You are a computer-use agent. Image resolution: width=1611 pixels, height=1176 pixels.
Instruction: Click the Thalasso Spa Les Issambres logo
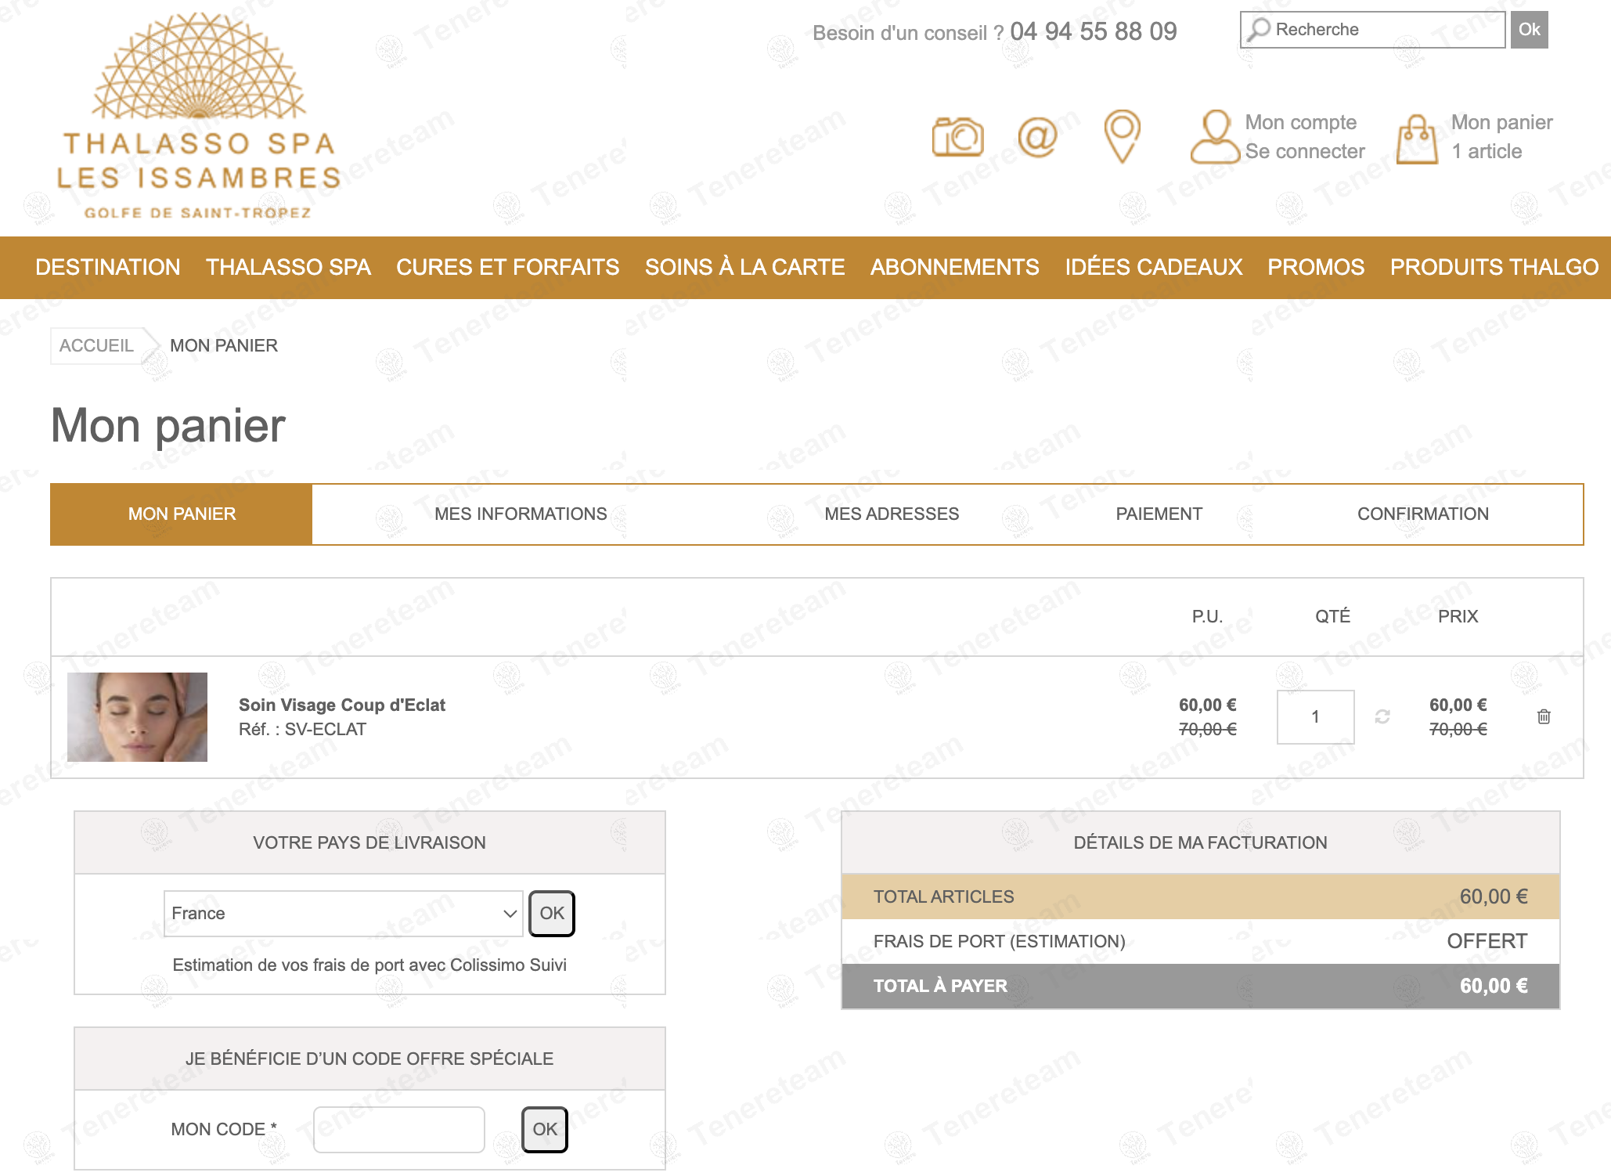coord(199,116)
